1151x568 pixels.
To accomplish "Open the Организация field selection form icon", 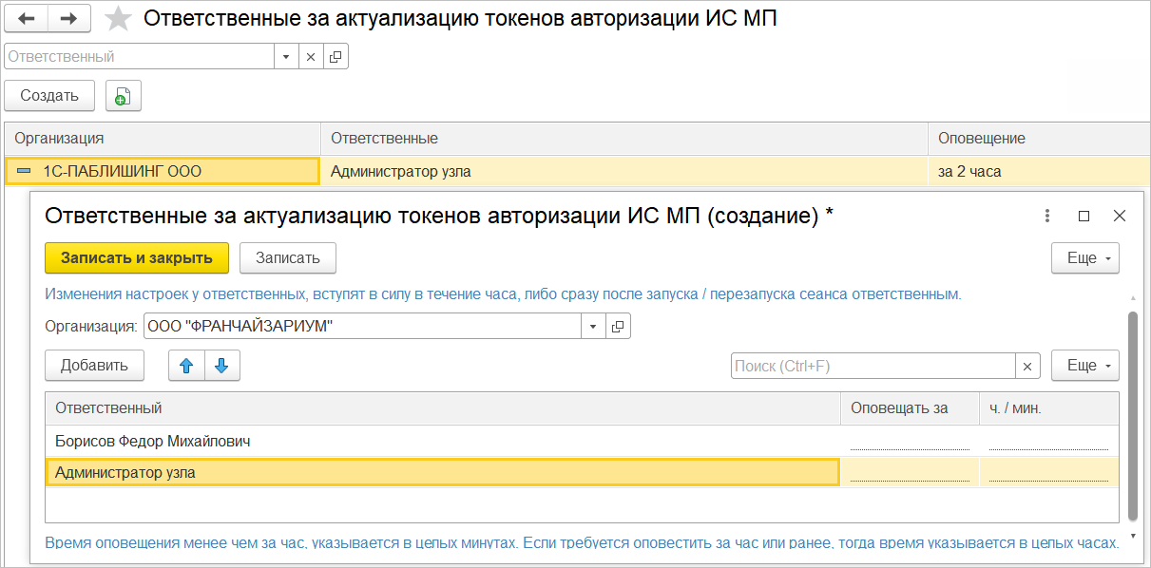I will [x=618, y=327].
